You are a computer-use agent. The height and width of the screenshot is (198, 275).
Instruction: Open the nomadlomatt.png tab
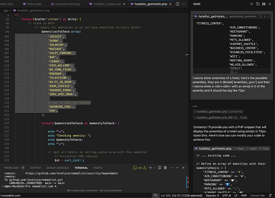pos(65,4)
